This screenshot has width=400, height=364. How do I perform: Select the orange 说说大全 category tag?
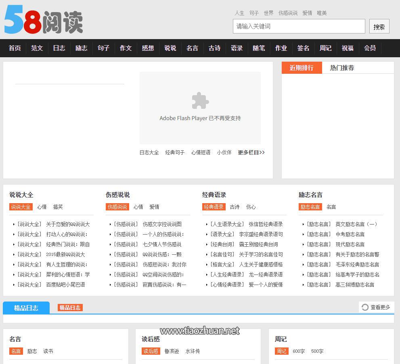pos(21,207)
